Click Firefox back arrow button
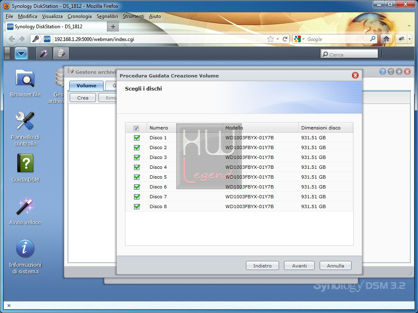 coord(12,39)
